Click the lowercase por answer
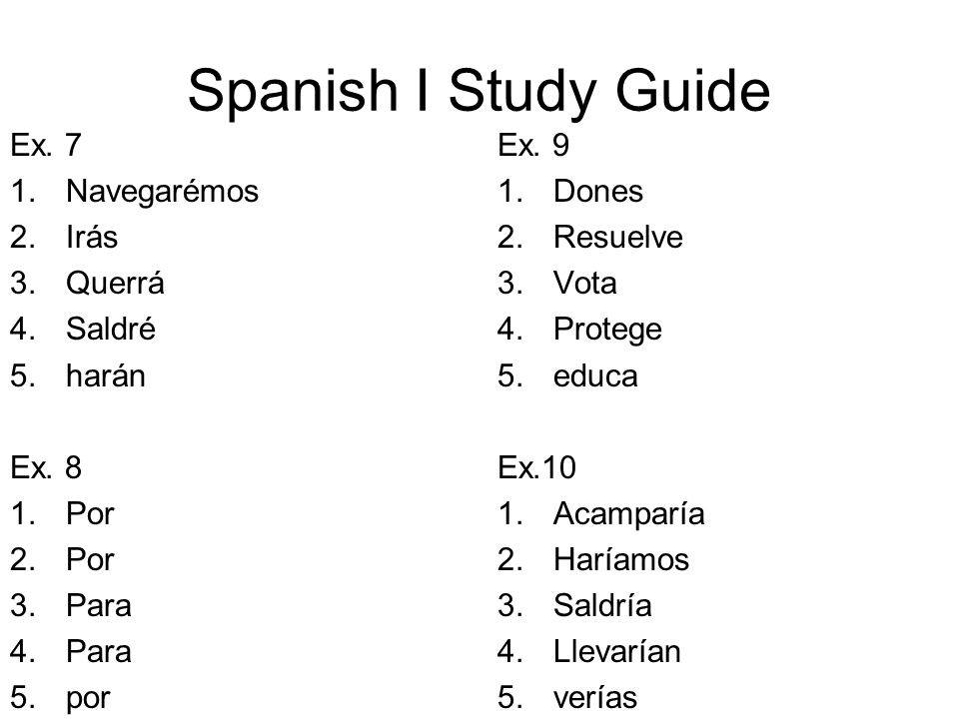Screen dimensions: 959x719 click(89, 699)
